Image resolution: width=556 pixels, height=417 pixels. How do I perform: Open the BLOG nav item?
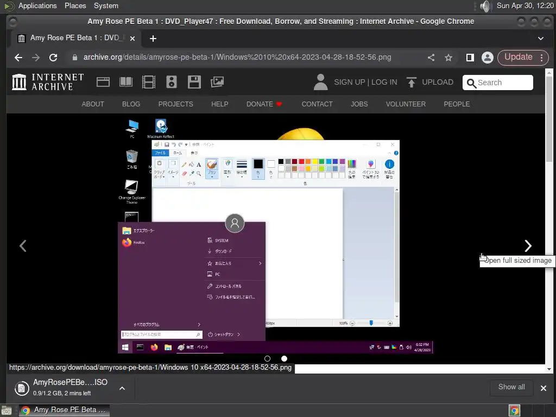[x=131, y=104]
